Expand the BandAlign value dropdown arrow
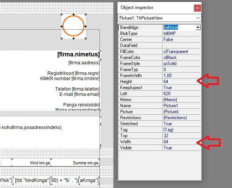This screenshot has height=188, width=232. (198, 27)
